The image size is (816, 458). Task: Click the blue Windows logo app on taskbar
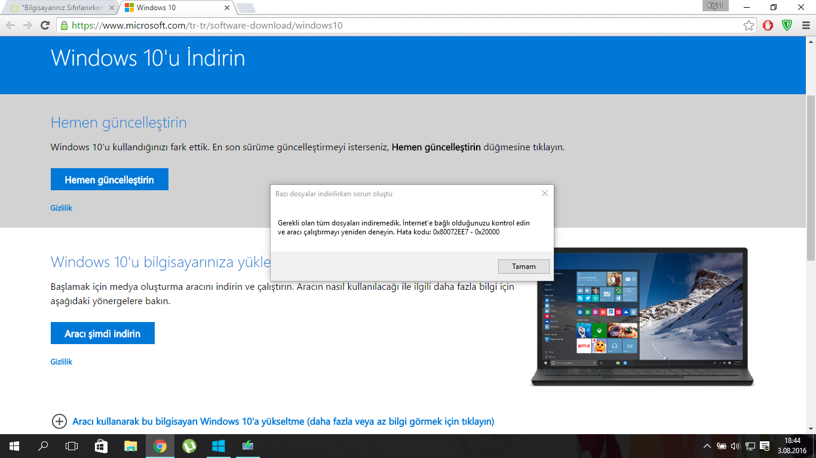tap(218, 446)
